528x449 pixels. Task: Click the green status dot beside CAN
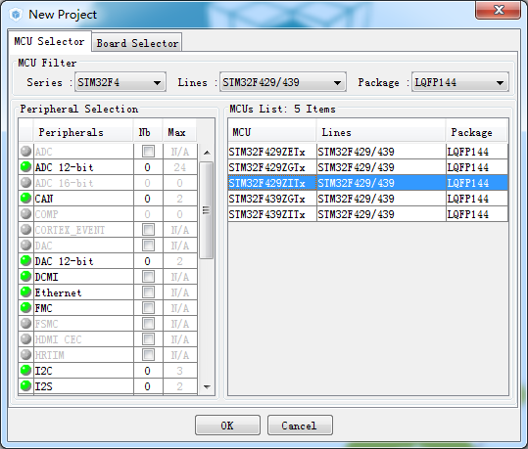[25, 199]
